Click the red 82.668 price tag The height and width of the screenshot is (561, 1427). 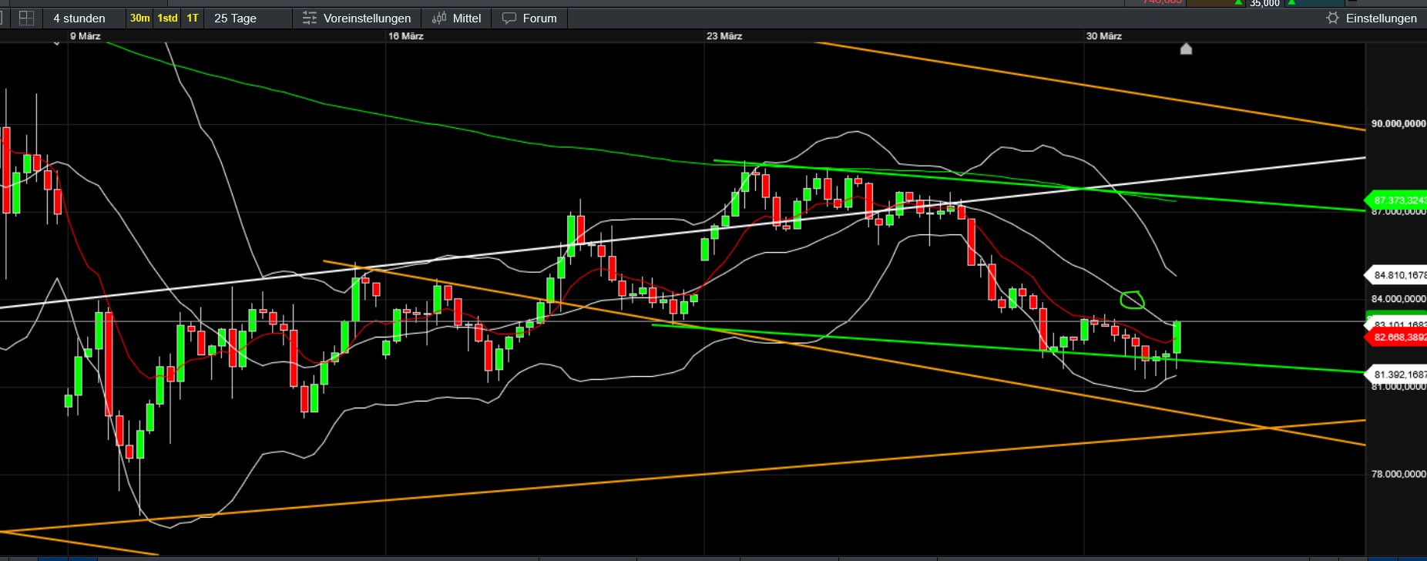click(1395, 338)
